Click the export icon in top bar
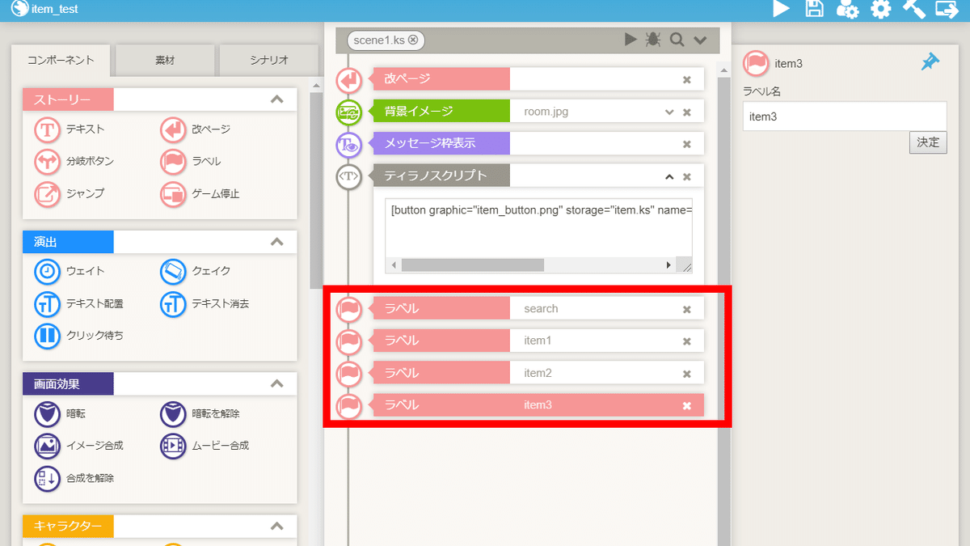The width and height of the screenshot is (970, 546). tap(947, 9)
